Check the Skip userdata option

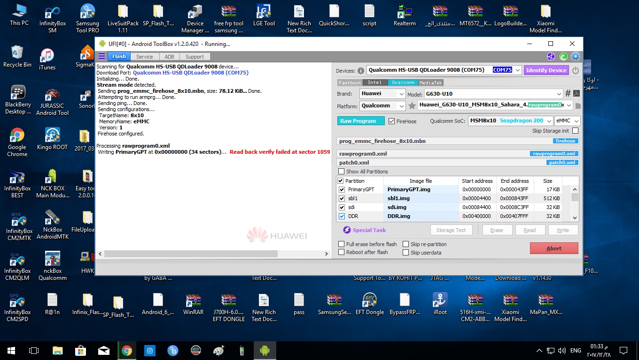point(406,253)
